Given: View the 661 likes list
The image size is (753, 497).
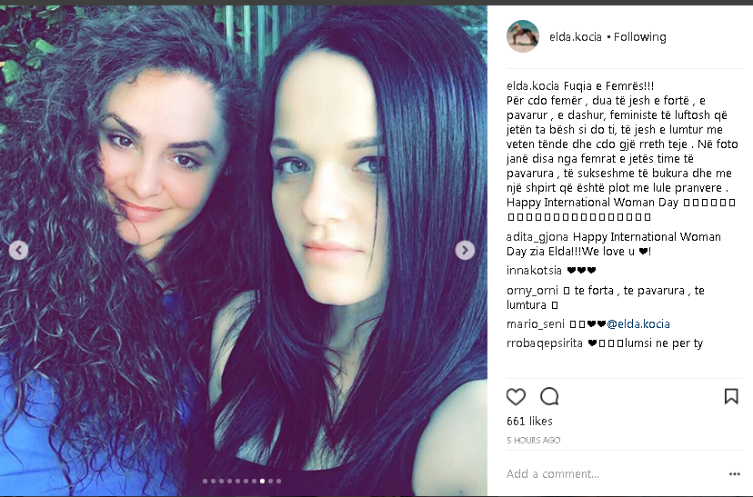Looking at the screenshot, I should 529,422.
